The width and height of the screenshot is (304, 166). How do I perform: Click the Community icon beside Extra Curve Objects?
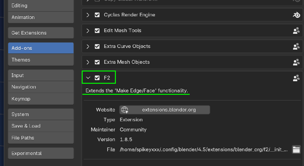point(296,46)
